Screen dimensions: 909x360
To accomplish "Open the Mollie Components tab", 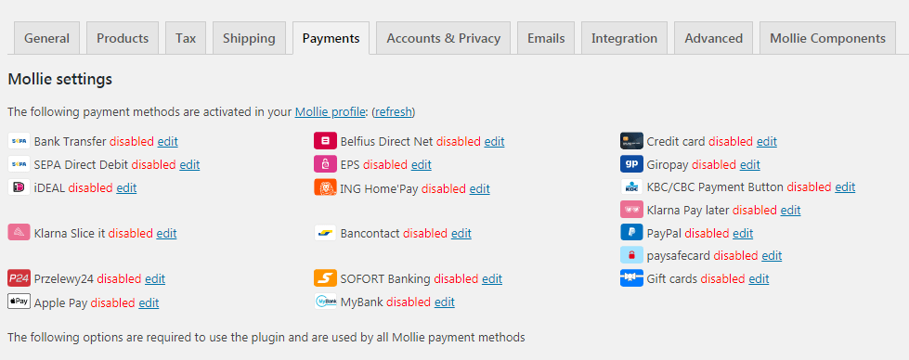I will click(x=827, y=38).
